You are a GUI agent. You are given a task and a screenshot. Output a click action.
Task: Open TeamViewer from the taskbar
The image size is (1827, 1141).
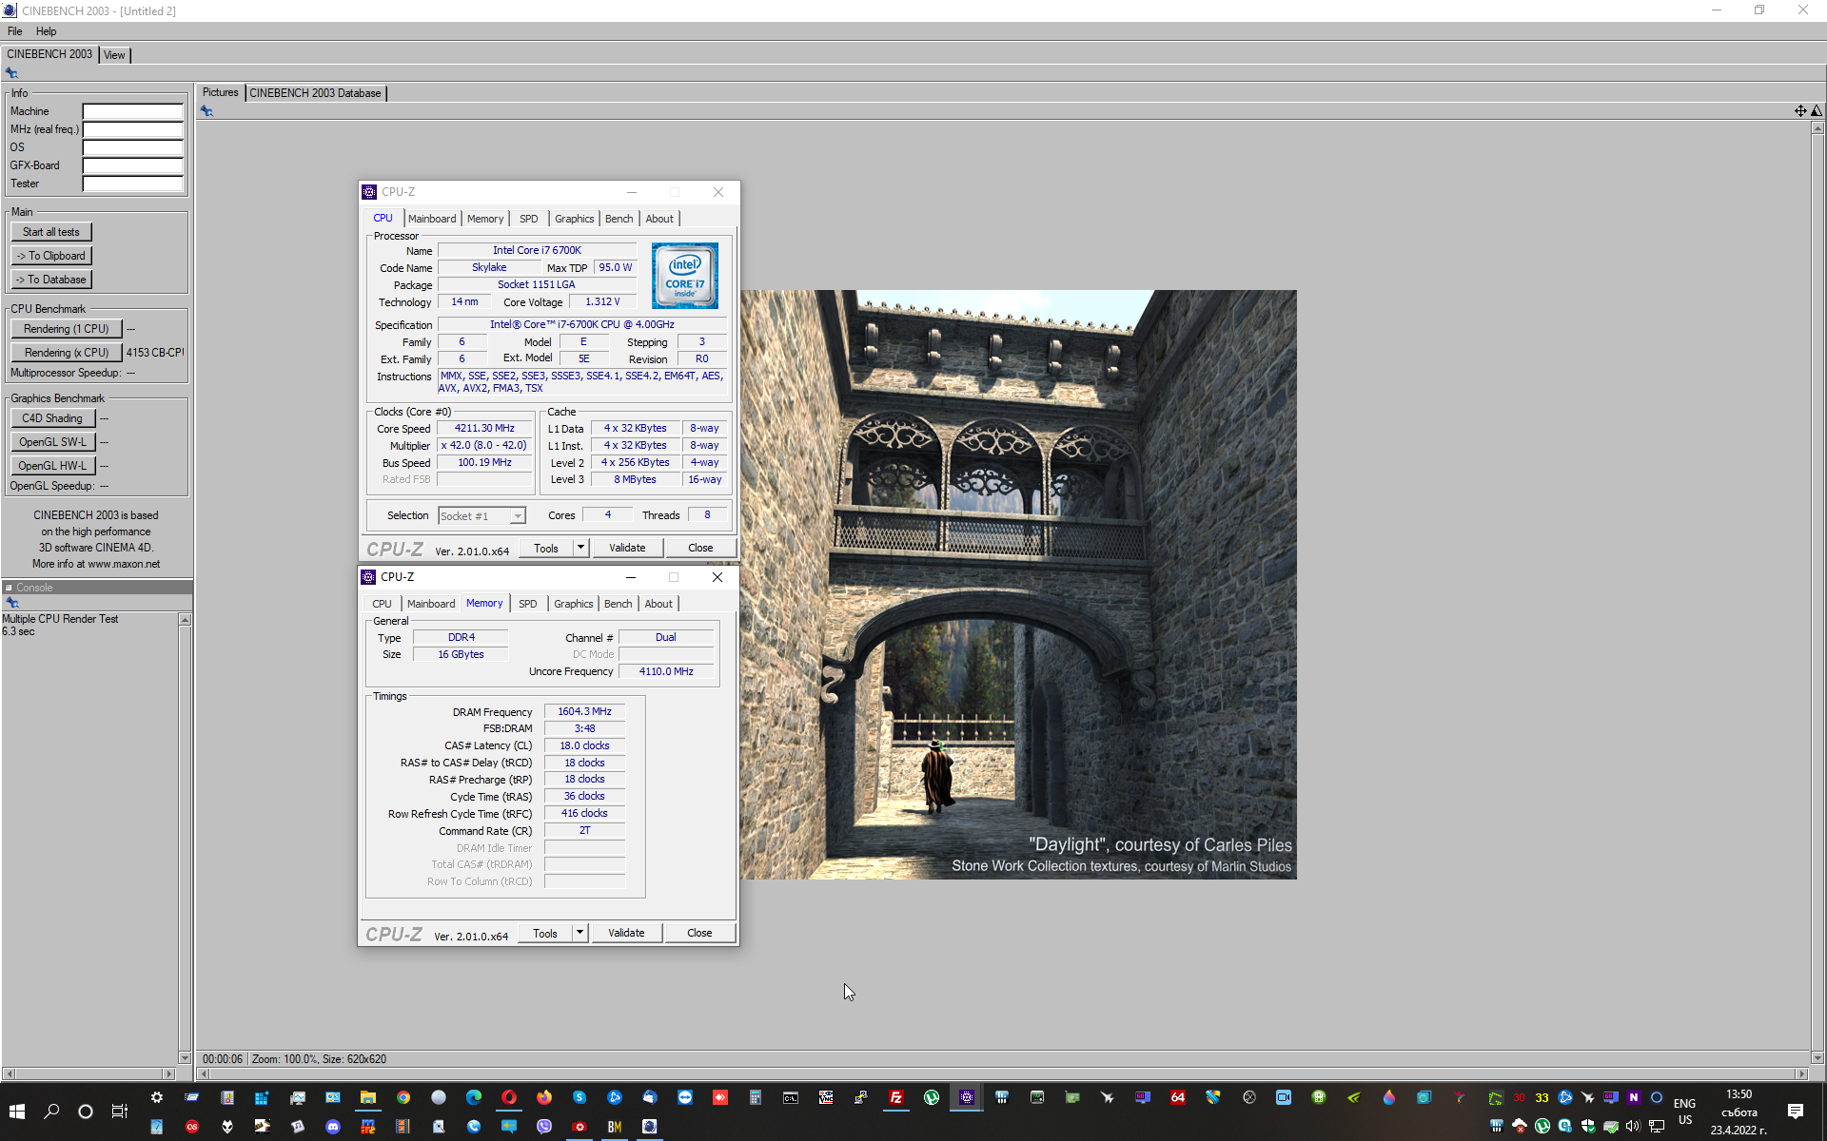coord(685,1097)
